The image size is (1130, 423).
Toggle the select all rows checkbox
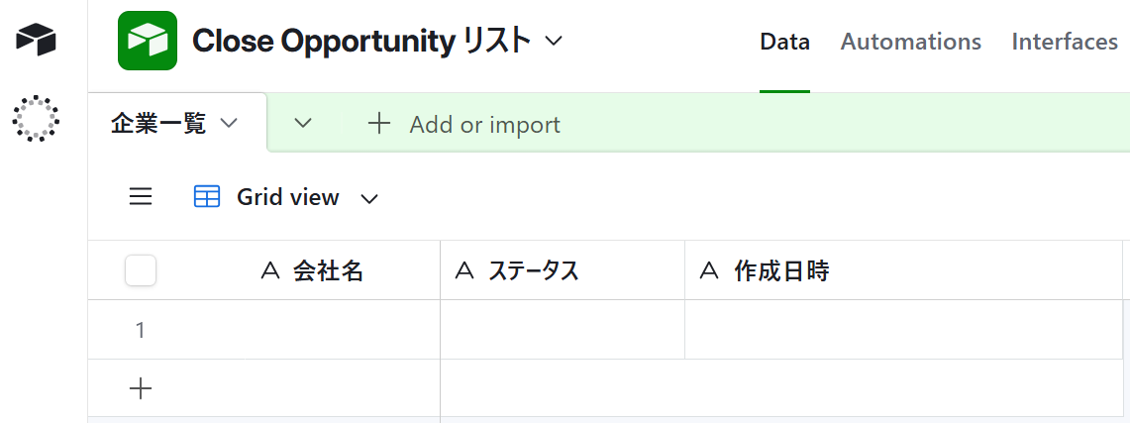(x=141, y=270)
